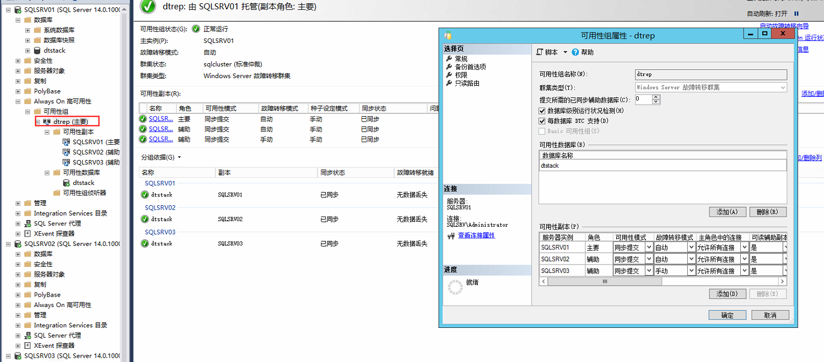Select the 备份首选项 page
Viewport: 824px width, 362px height.
point(470,67)
